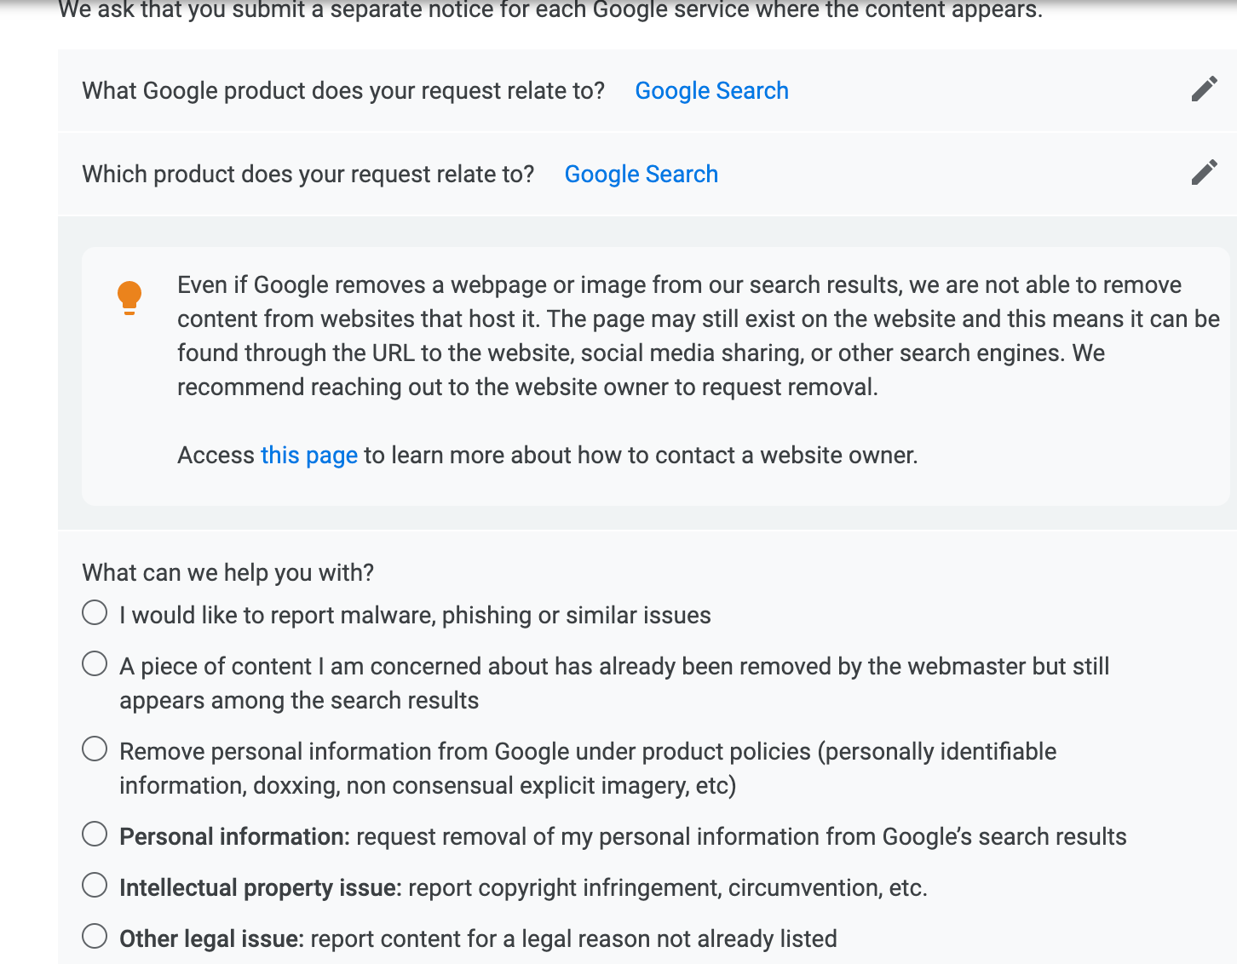The width and height of the screenshot is (1237, 964).
Task: Choose the Personal information removal radio button
Action: pos(95,834)
